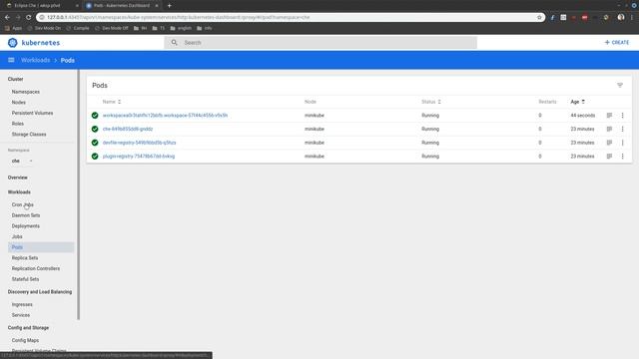This screenshot has width=639, height=359.
Task: Open Namespaces in Cluster section
Action: tap(26, 92)
